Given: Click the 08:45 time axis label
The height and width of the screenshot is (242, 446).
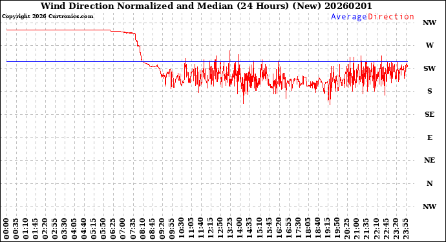Looking at the screenshot, I should [x=152, y=229].
